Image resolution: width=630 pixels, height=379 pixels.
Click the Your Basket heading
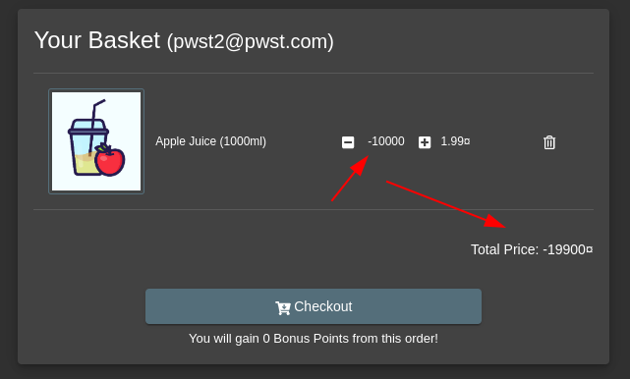pyautogui.click(x=97, y=40)
